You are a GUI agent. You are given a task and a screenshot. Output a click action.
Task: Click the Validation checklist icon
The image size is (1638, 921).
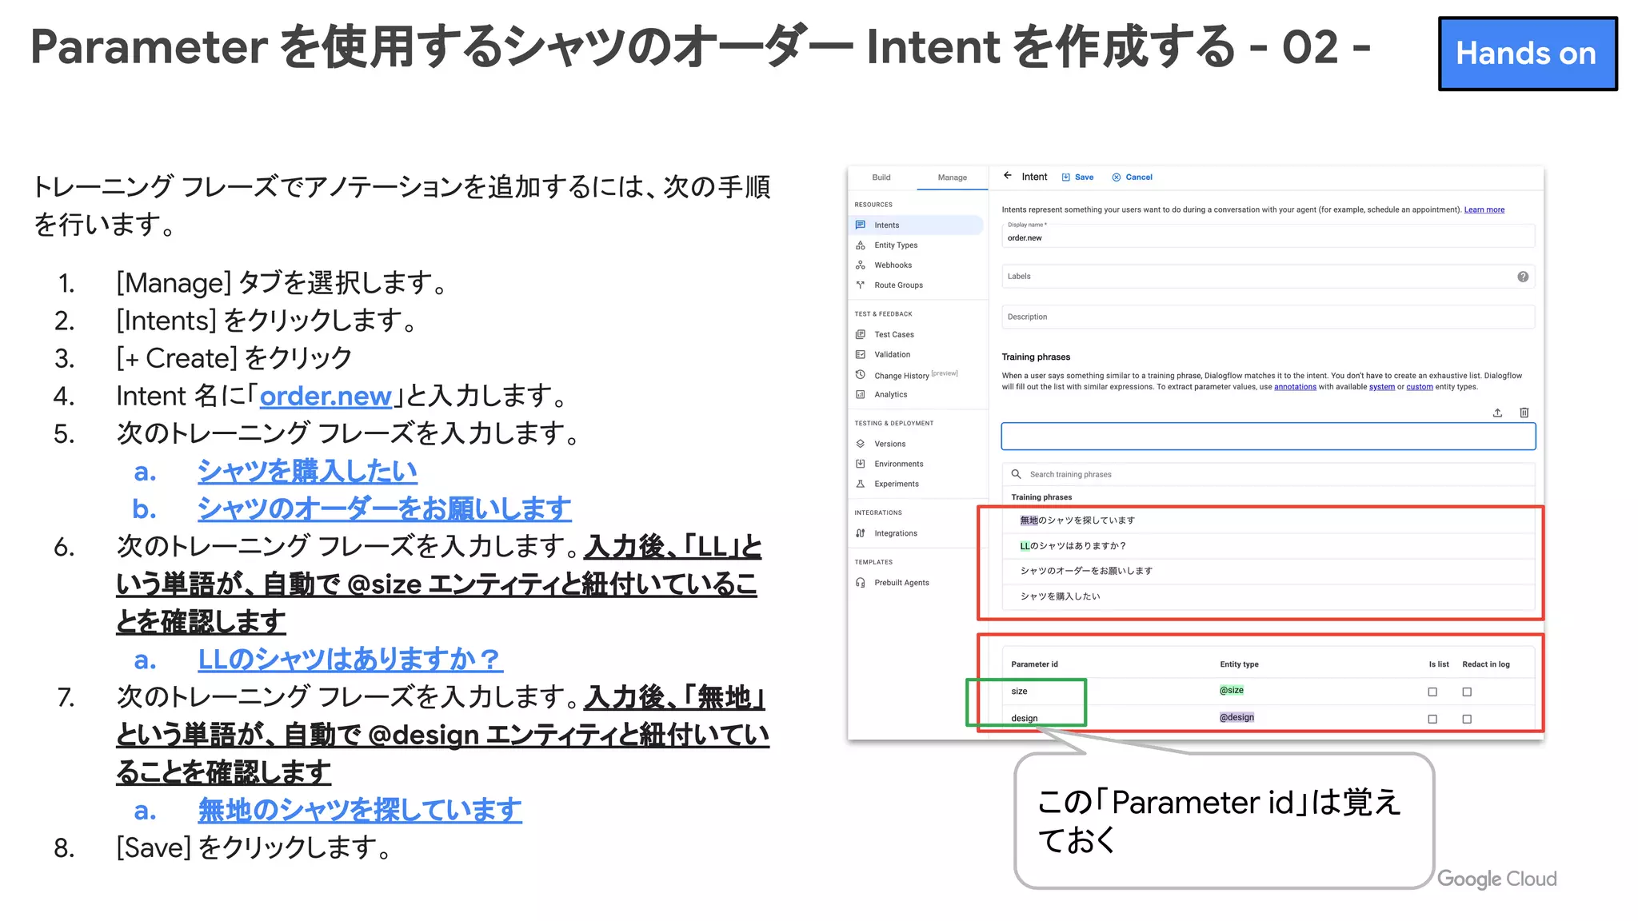861,354
